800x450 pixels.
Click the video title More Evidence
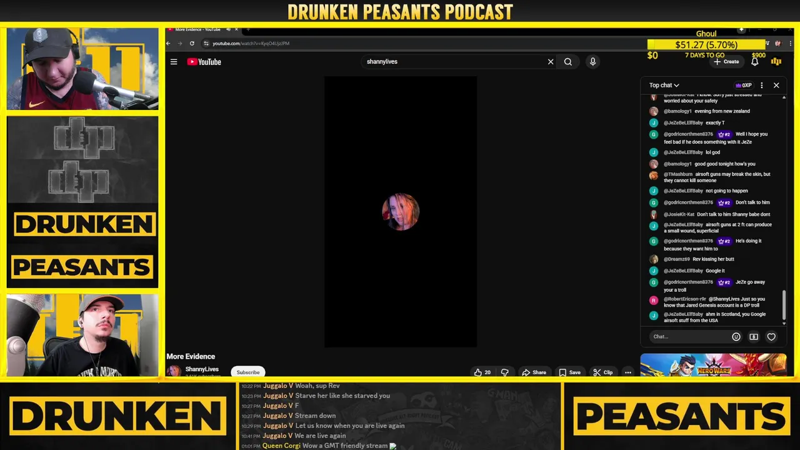tap(191, 356)
